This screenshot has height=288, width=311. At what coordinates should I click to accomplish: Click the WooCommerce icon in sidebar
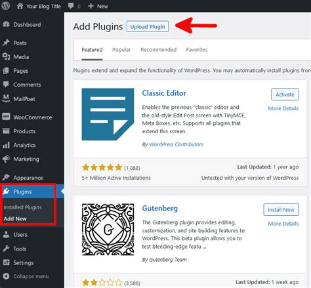pyautogui.click(x=6, y=117)
